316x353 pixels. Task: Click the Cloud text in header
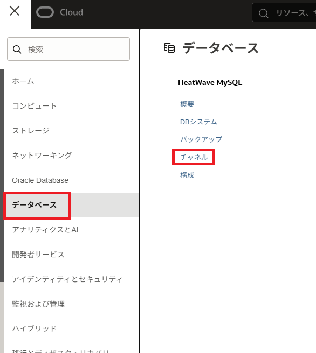[72, 12]
